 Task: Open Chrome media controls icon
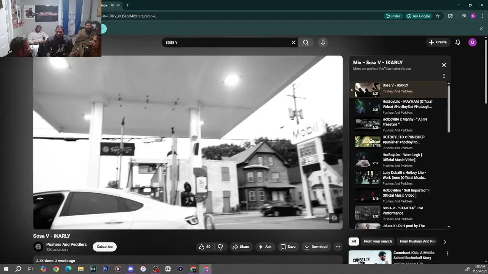(464, 16)
